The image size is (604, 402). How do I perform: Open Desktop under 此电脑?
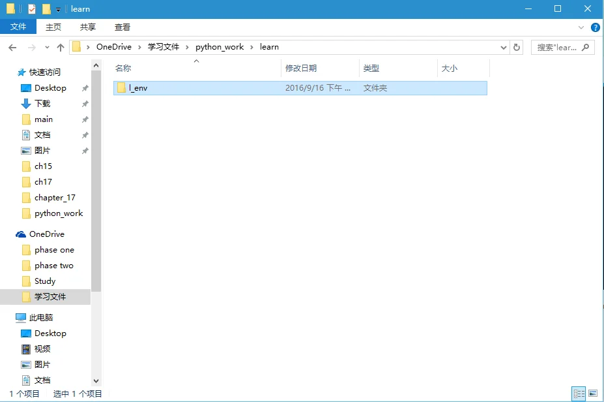click(50, 333)
